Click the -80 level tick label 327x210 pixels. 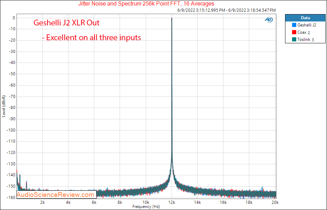pos(12,108)
